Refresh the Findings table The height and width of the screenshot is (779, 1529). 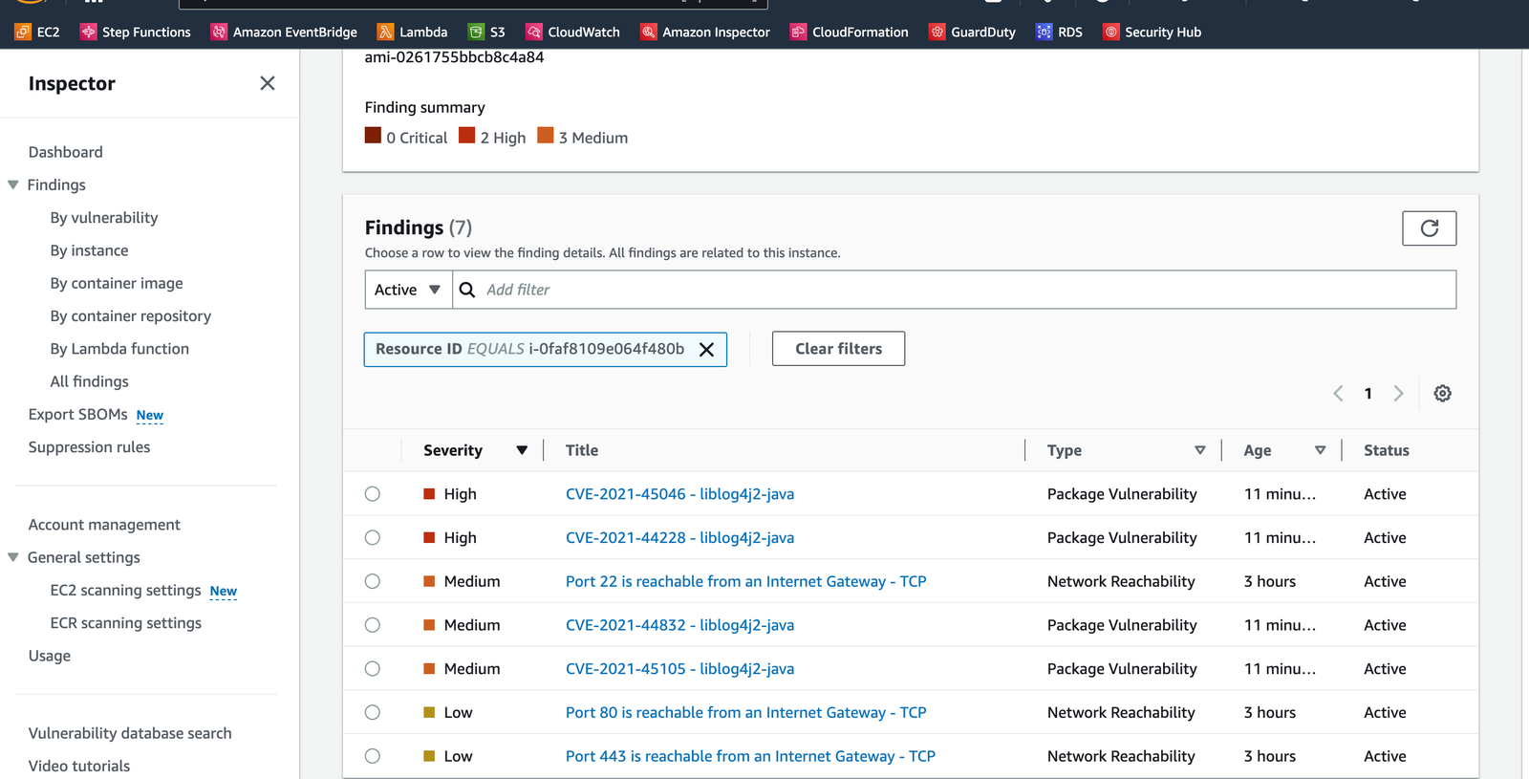(1430, 228)
